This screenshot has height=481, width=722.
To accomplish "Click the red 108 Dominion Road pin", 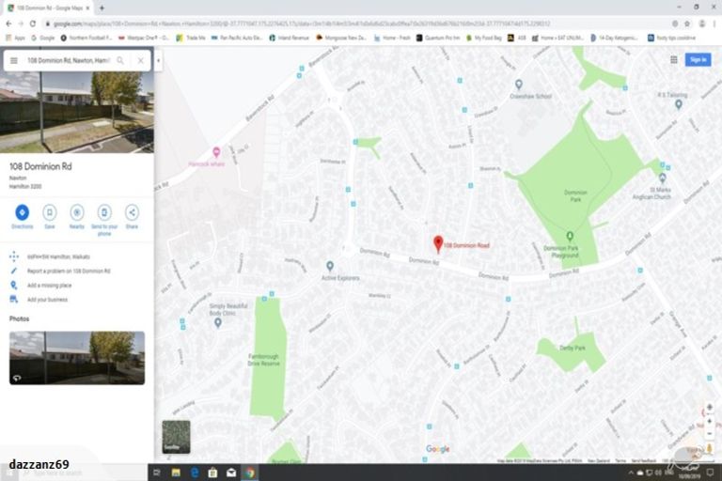I will point(438,243).
